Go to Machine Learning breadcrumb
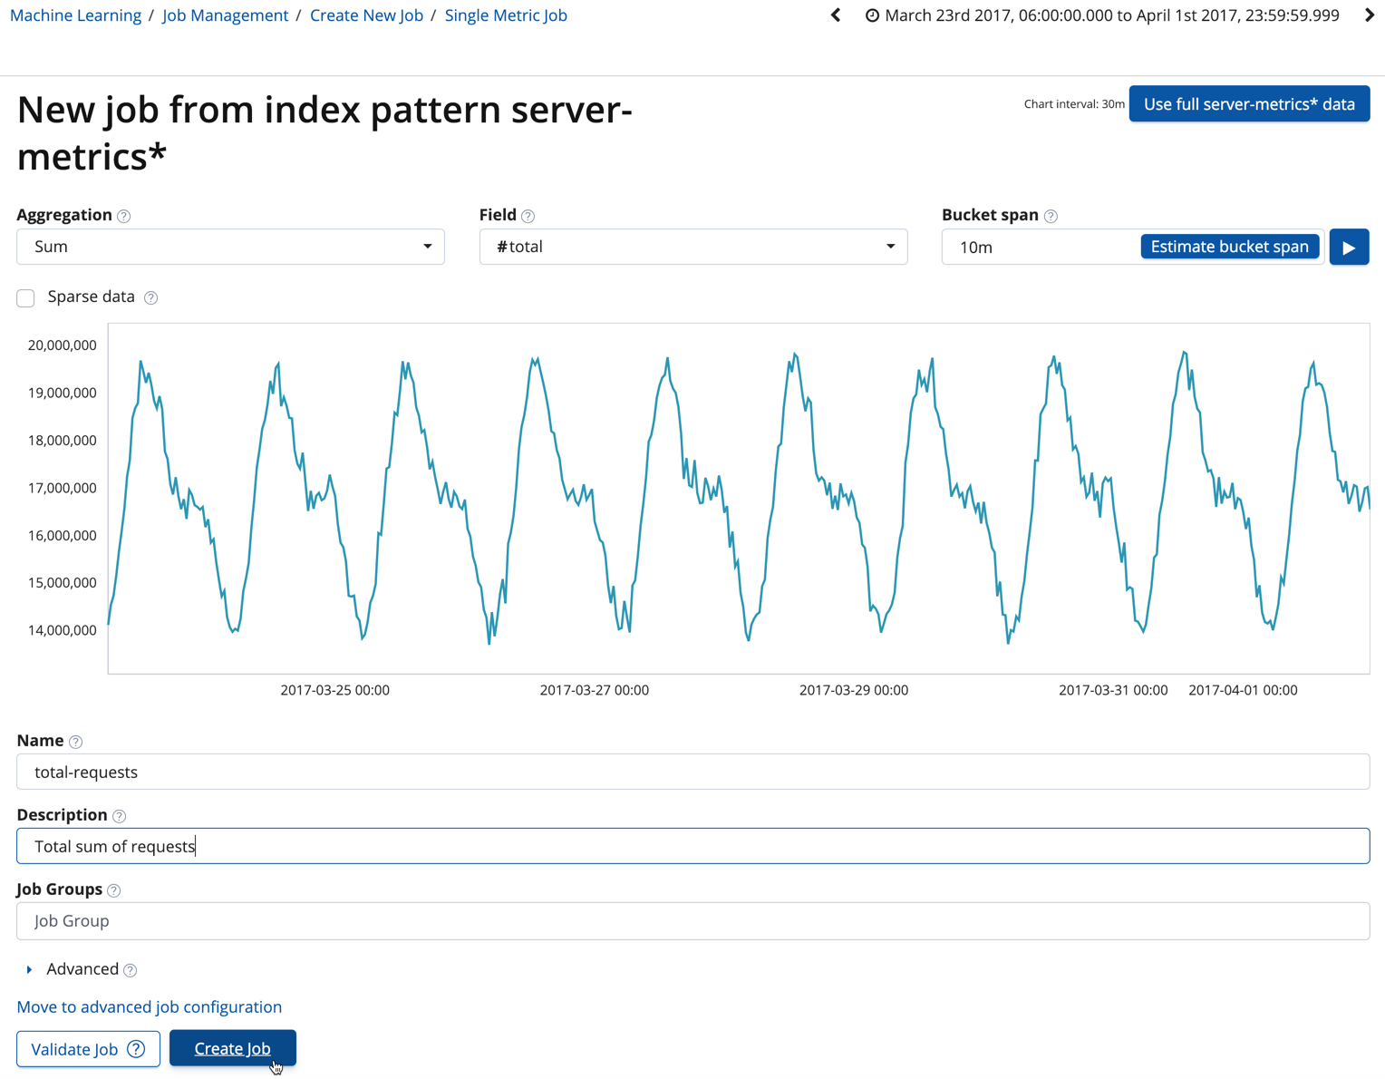The width and height of the screenshot is (1385, 1079). 75,15
